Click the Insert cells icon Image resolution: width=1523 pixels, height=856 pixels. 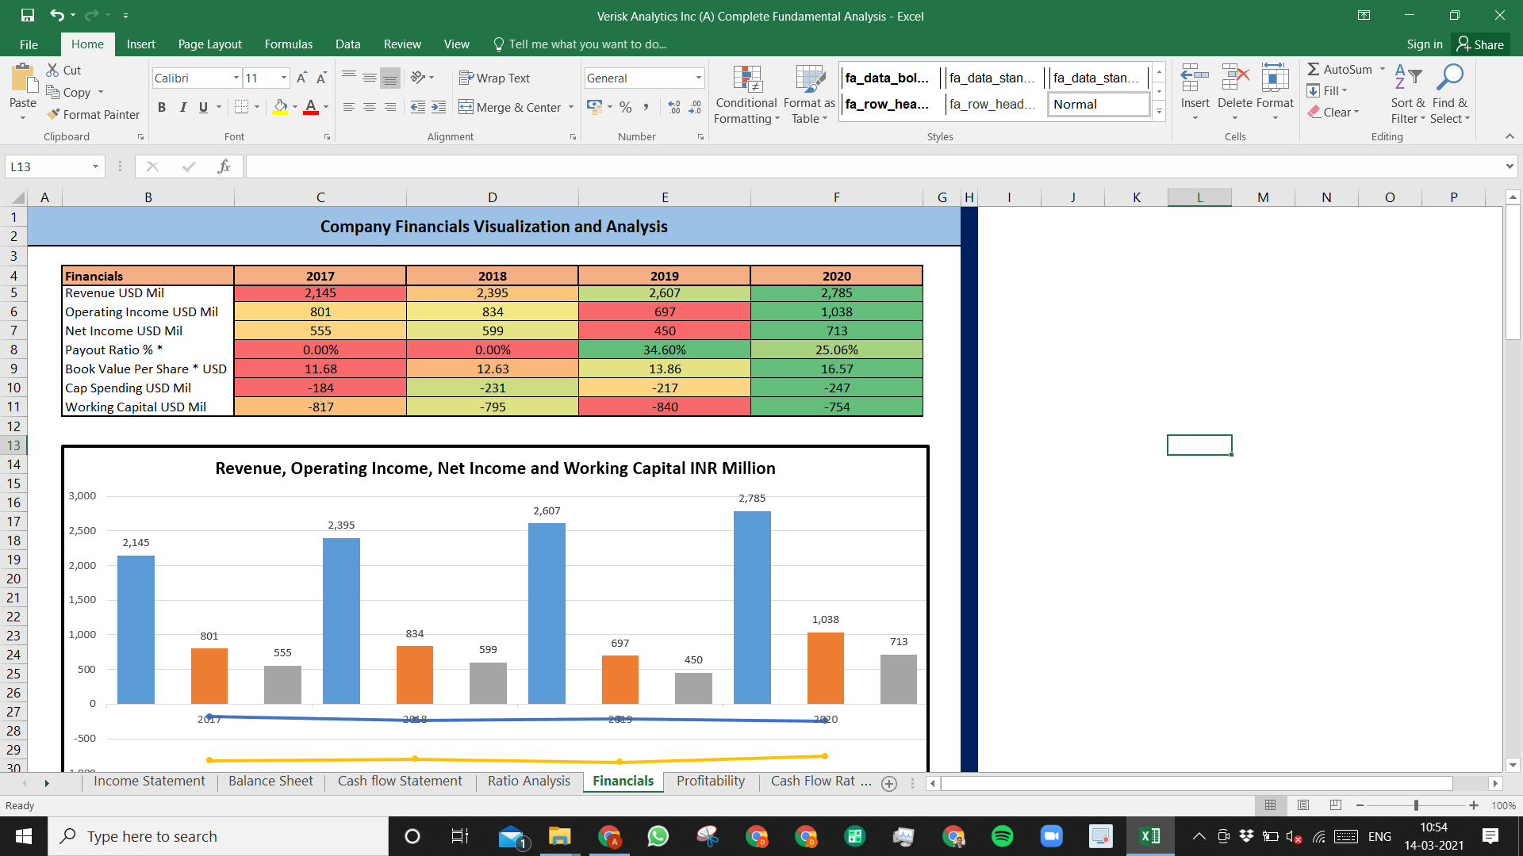1195,79
